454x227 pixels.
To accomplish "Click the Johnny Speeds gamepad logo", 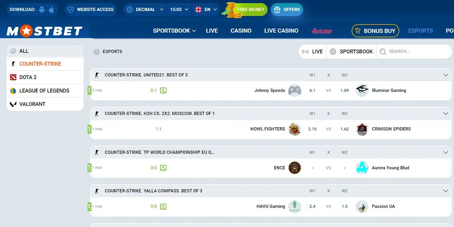I will click(295, 90).
